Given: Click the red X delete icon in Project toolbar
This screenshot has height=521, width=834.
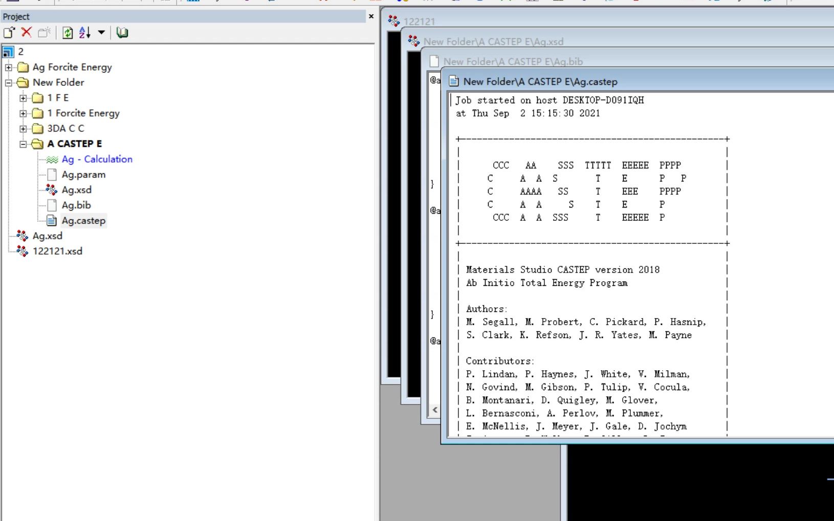Looking at the screenshot, I should 27,33.
